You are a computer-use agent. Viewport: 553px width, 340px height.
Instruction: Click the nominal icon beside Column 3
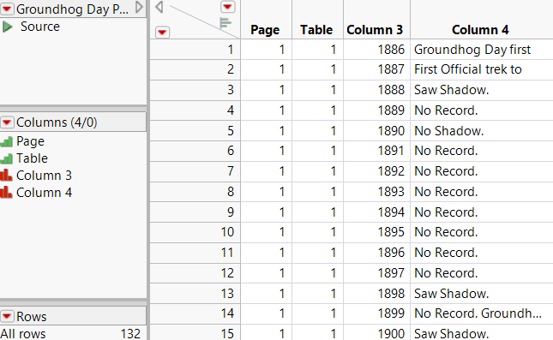click(x=6, y=175)
